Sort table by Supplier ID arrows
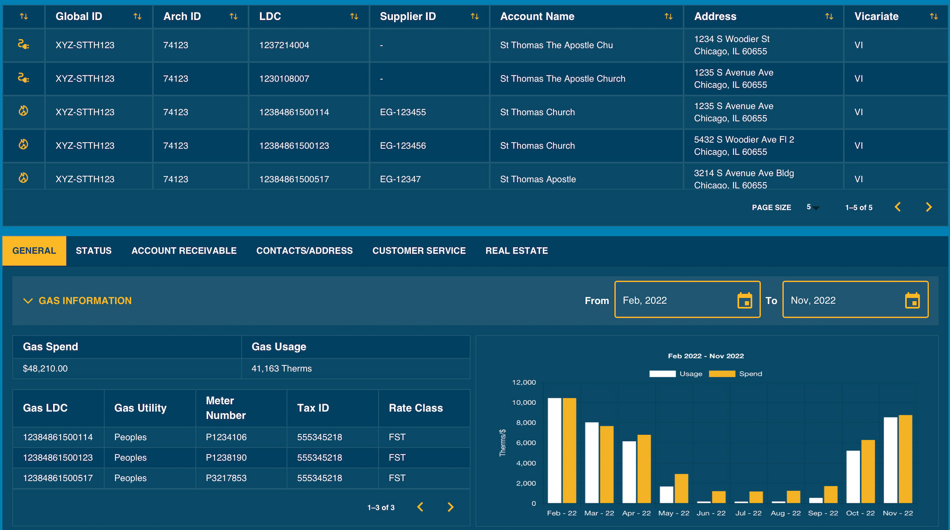The image size is (950, 530). coord(475,16)
